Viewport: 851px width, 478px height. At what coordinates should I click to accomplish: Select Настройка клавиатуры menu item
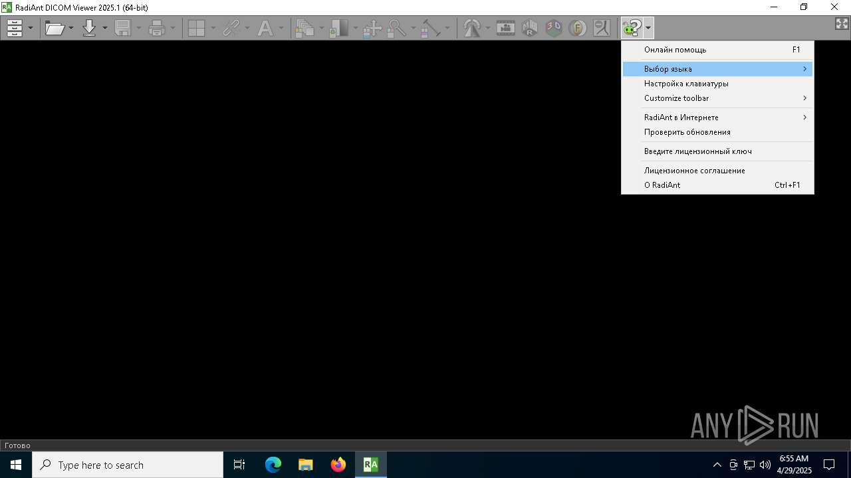coord(717,84)
